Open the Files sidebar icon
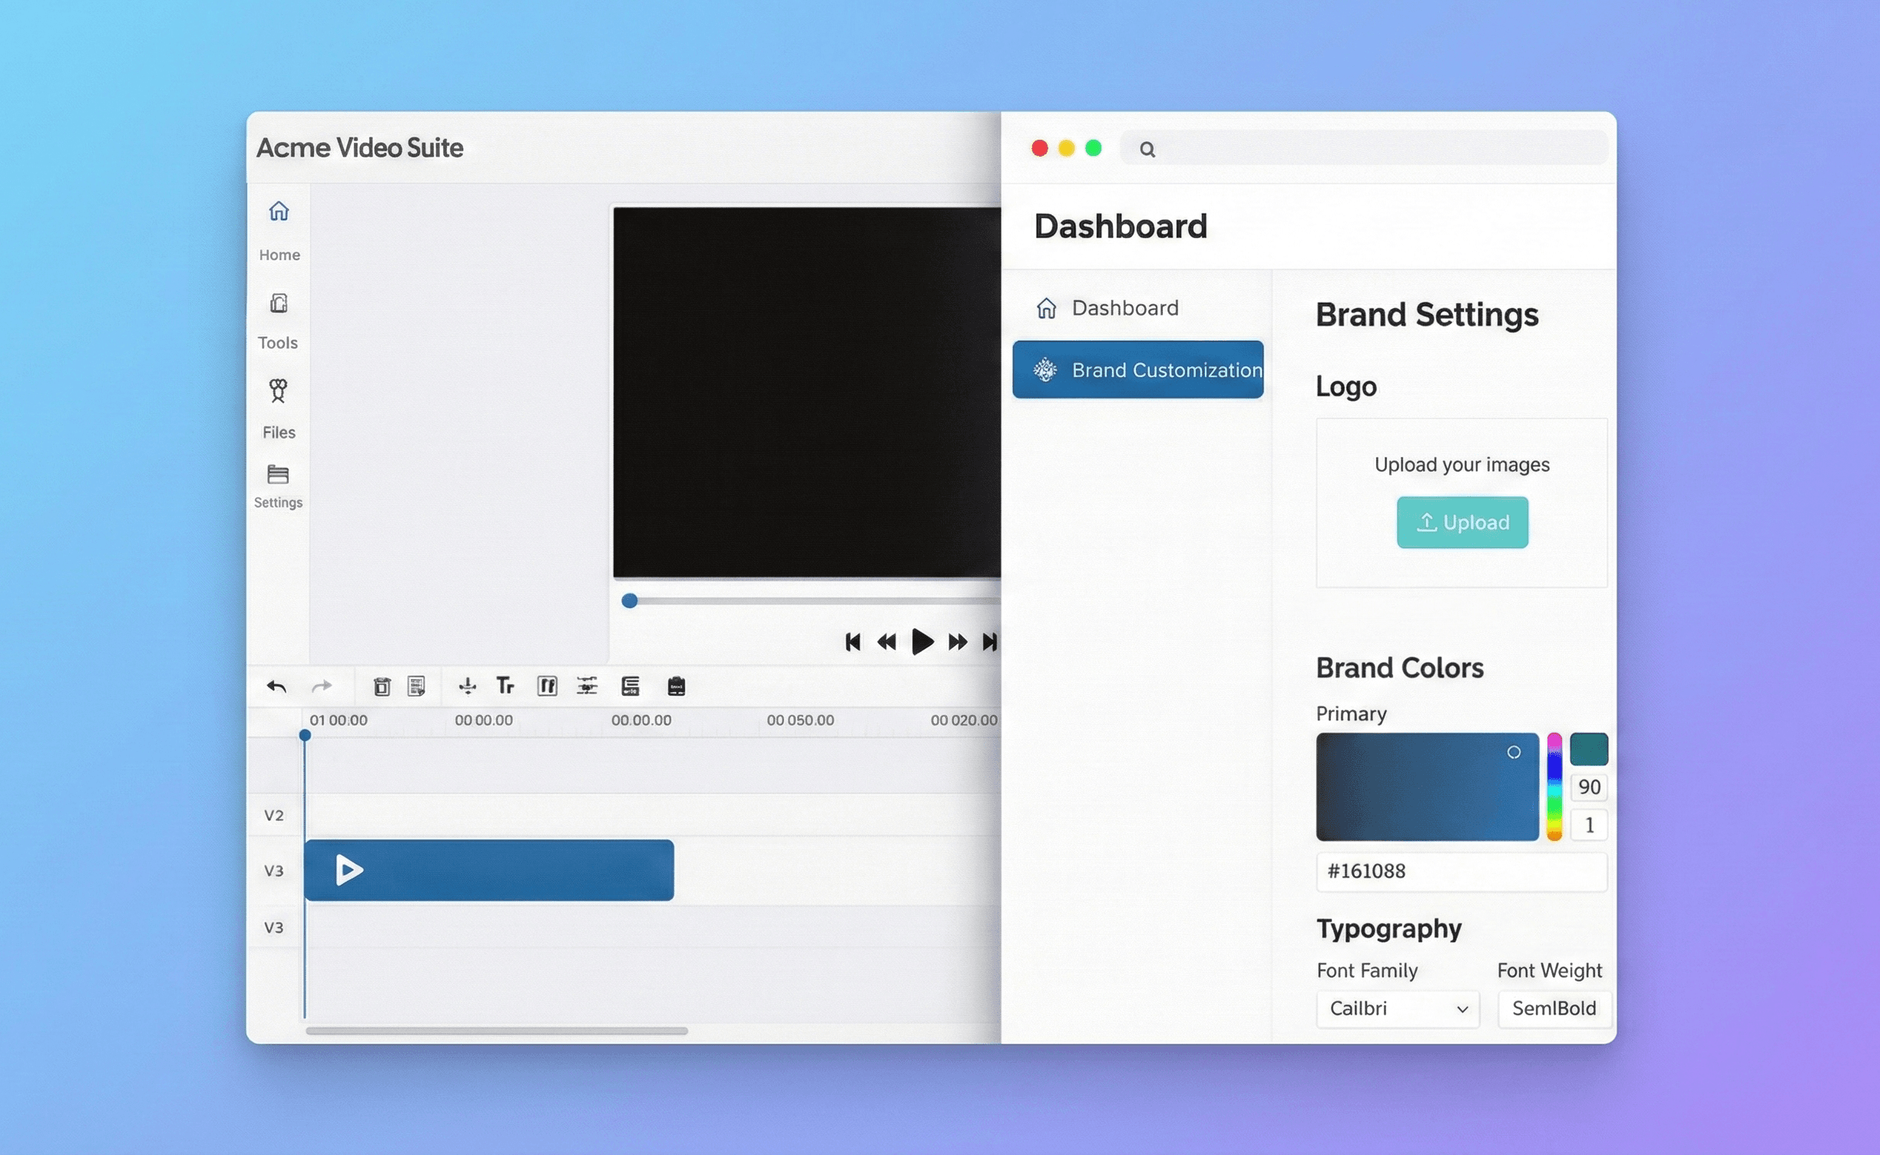 click(x=278, y=392)
